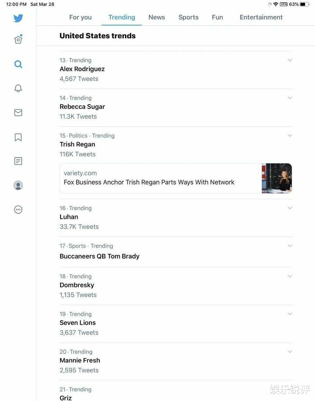Tap the battery status icon
The height and width of the screenshot is (401, 315).
304,4
